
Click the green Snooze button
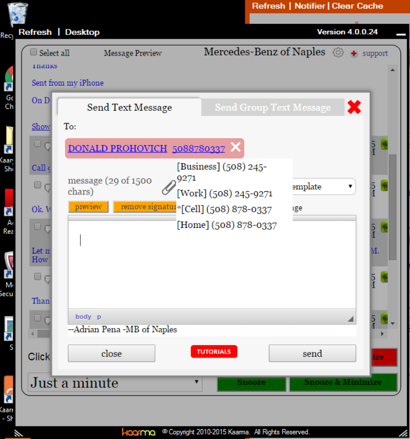(x=251, y=382)
